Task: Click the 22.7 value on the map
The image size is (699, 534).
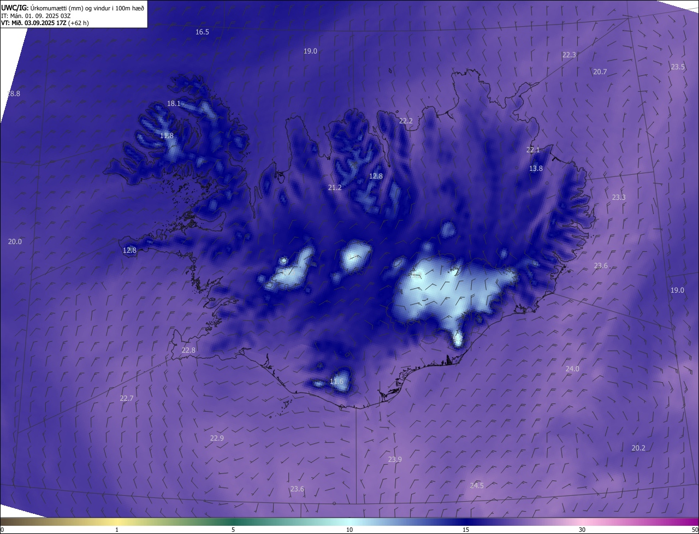Action: (x=127, y=399)
